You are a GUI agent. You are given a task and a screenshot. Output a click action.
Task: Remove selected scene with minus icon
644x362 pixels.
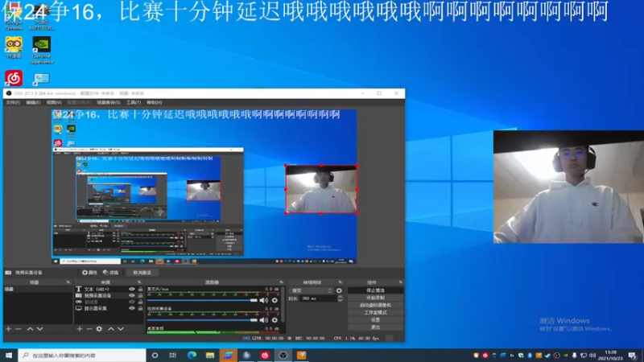(x=18, y=329)
